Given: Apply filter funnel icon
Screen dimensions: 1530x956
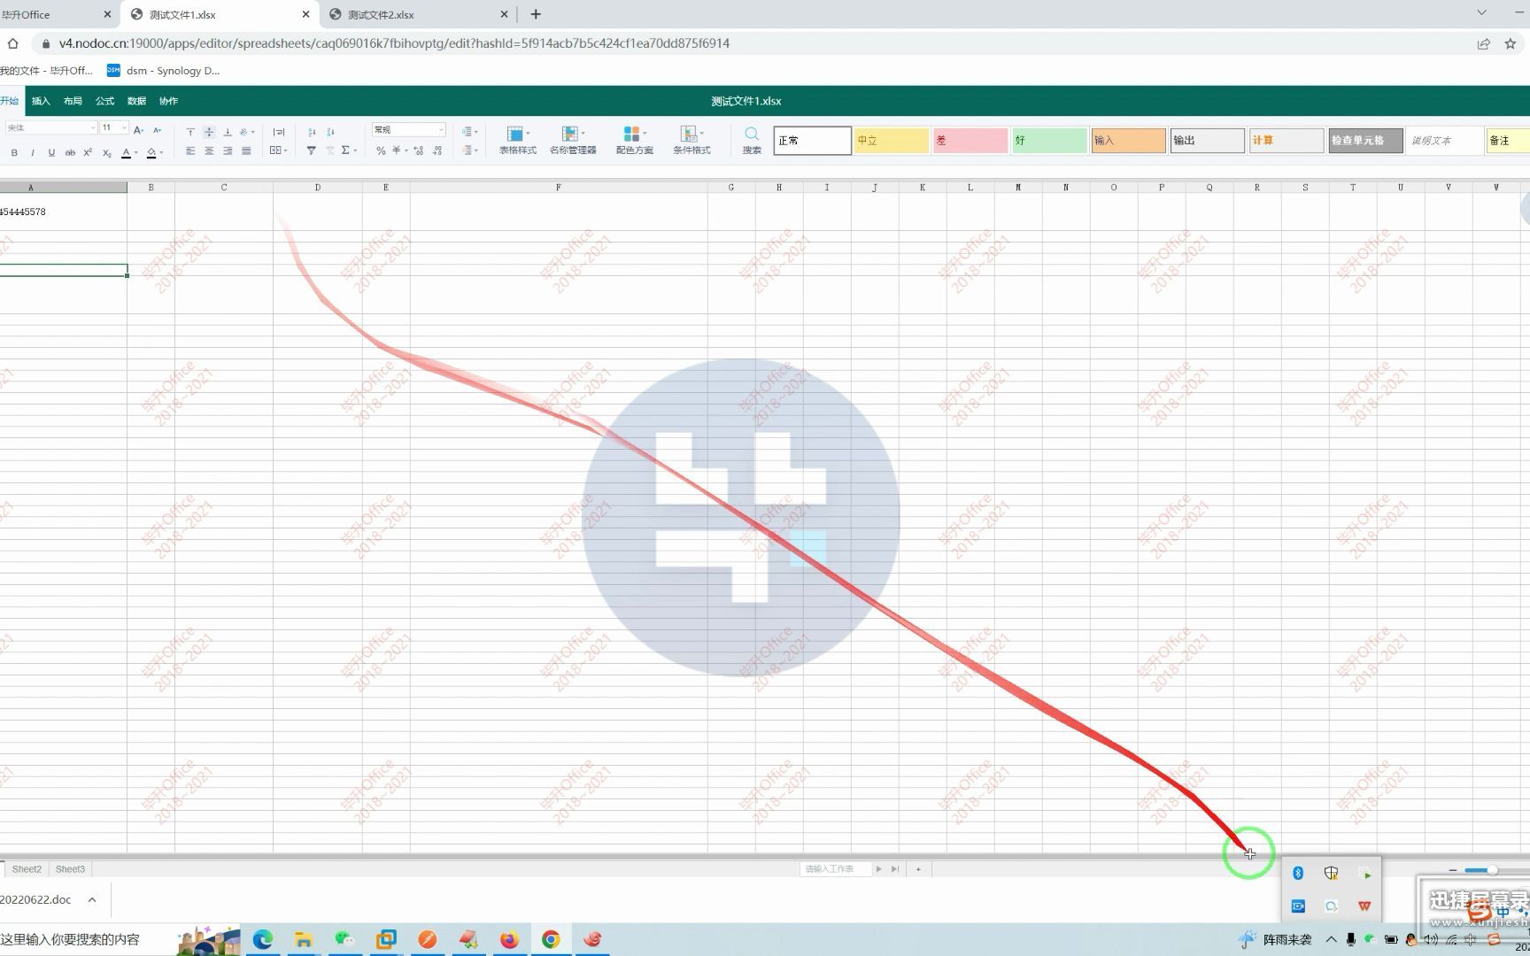Looking at the screenshot, I should (312, 151).
